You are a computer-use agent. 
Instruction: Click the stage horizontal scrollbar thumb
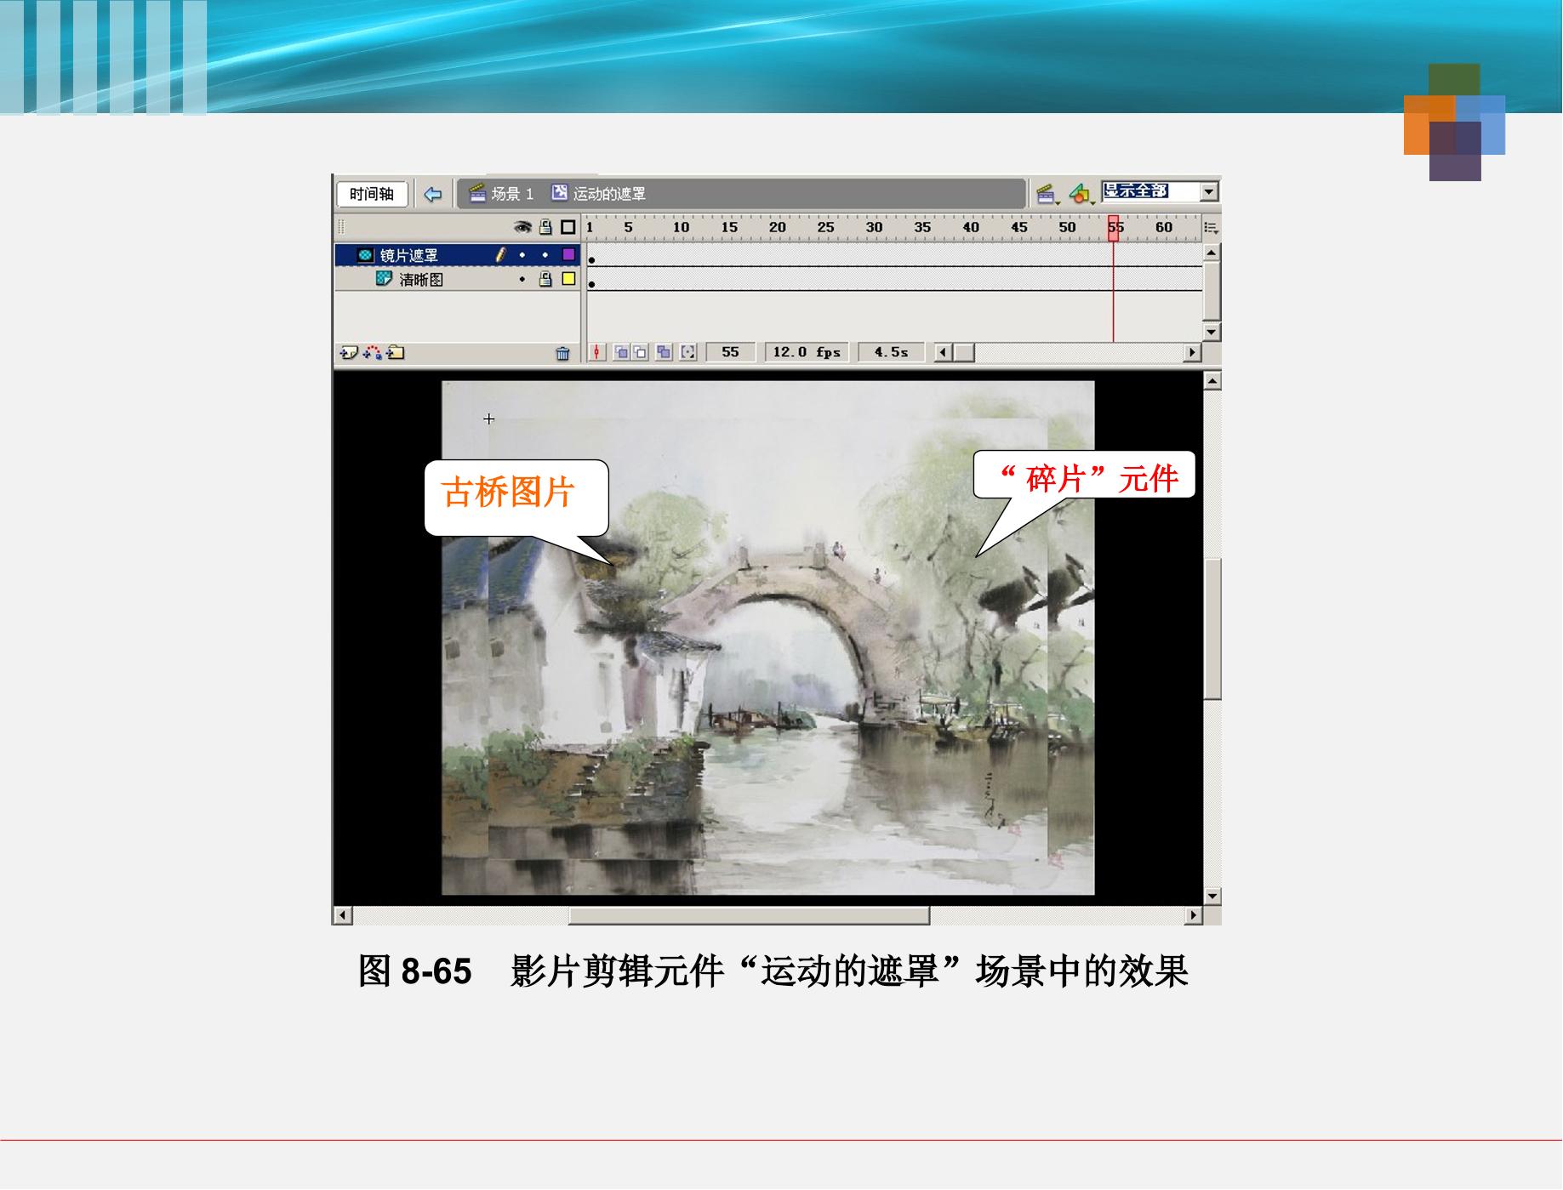click(x=750, y=916)
